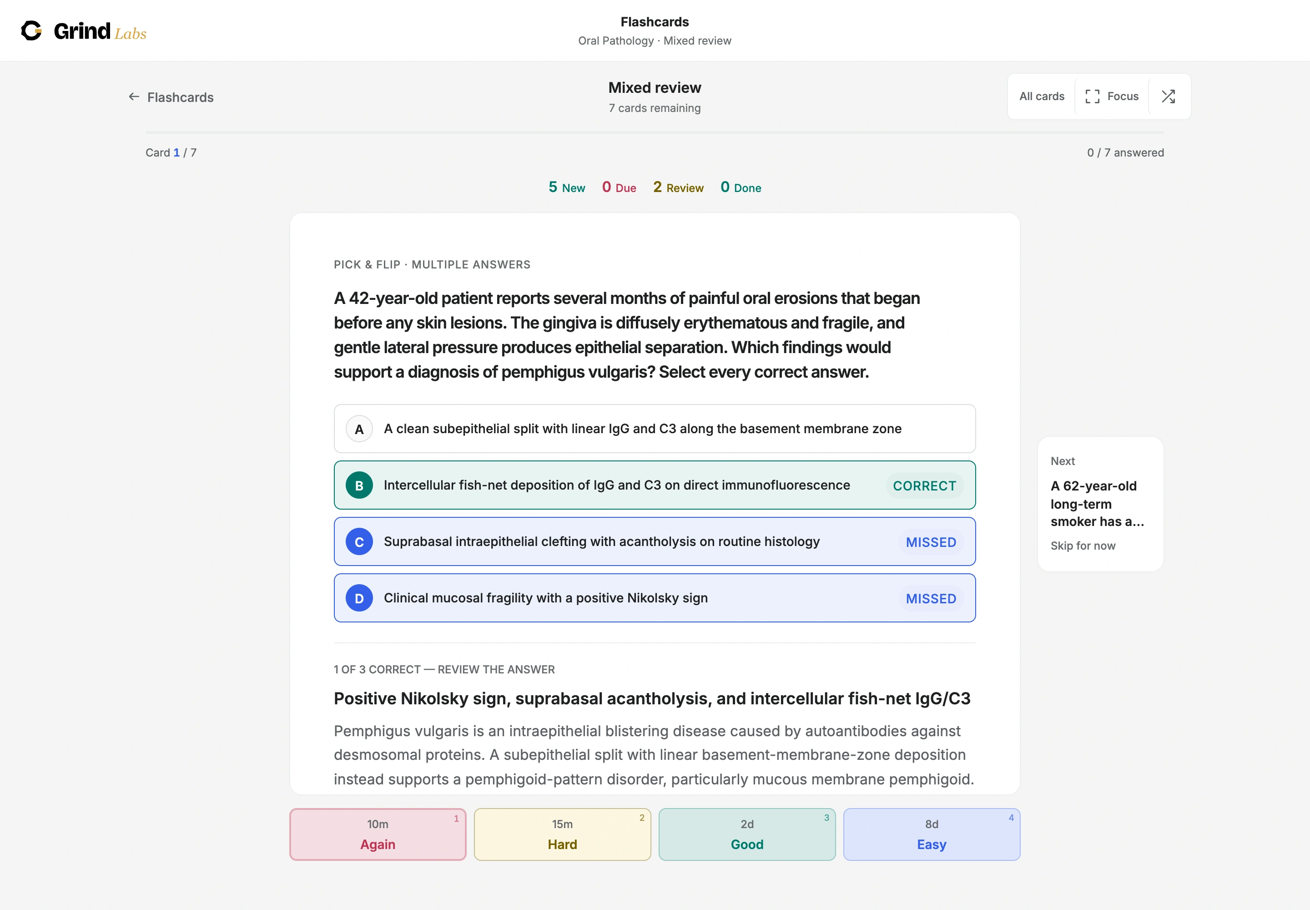
Task: Click the '0 / 7 answered' text
Action: 1125,153
